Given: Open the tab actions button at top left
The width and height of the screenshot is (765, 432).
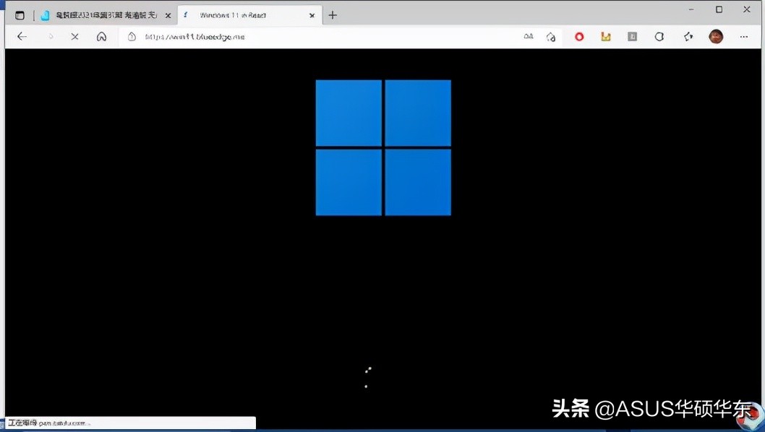Looking at the screenshot, I should 20,14.
